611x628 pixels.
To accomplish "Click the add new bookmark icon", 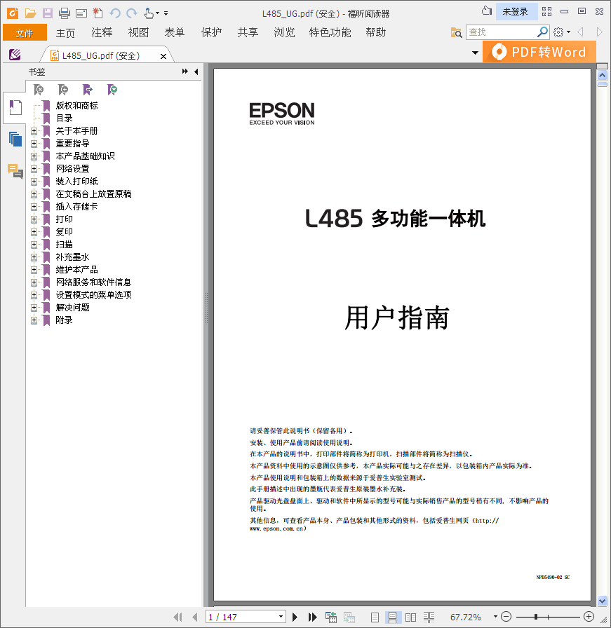I will click(63, 90).
